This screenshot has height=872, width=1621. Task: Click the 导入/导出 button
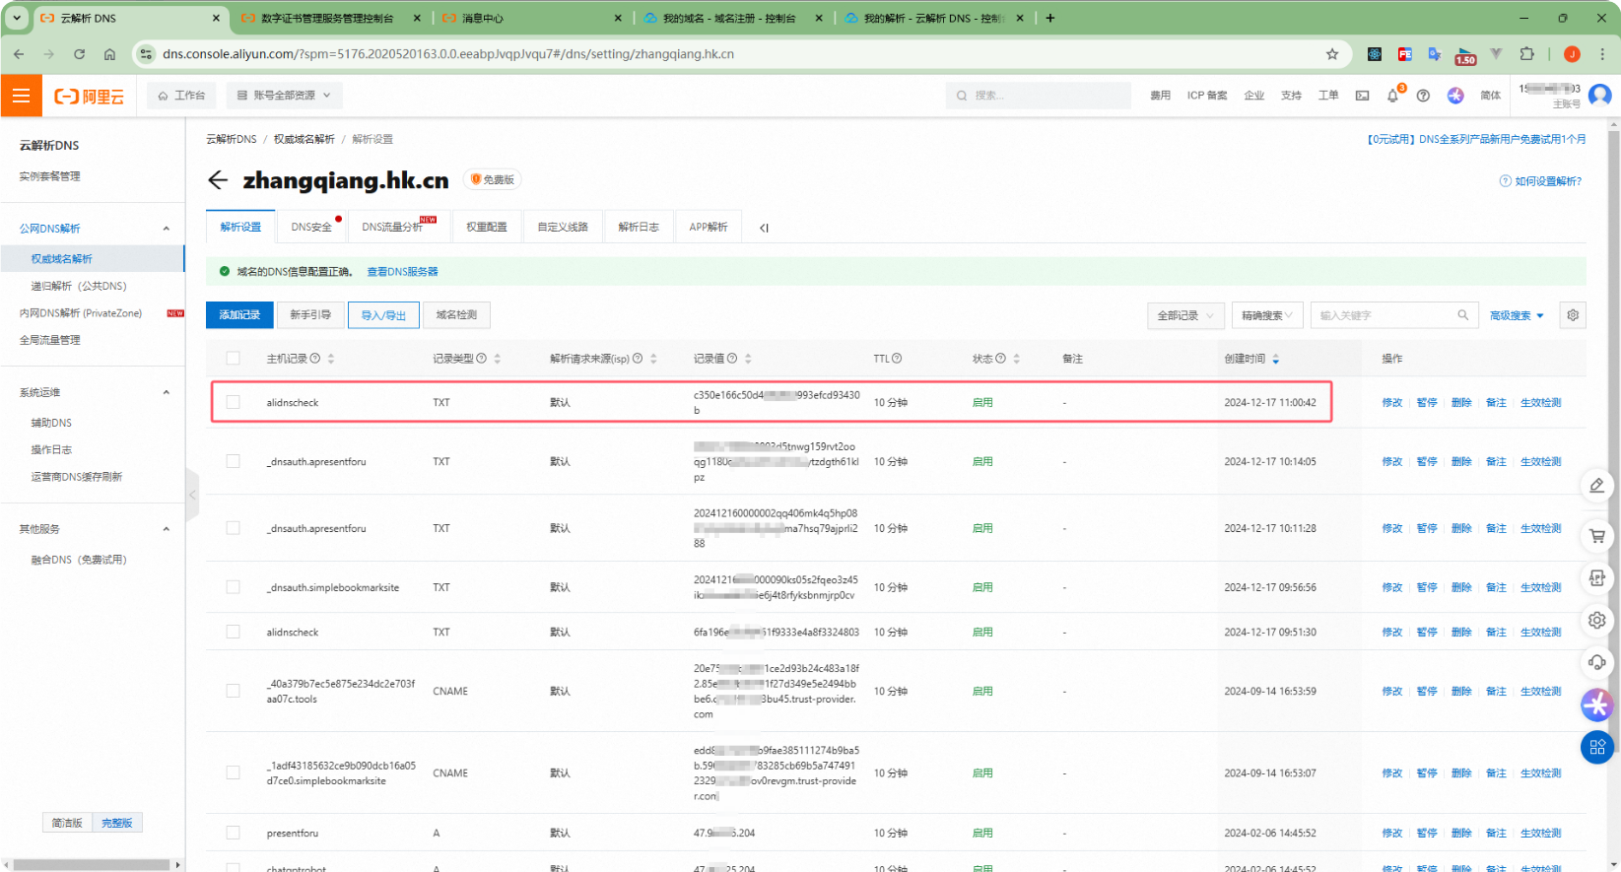click(383, 315)
